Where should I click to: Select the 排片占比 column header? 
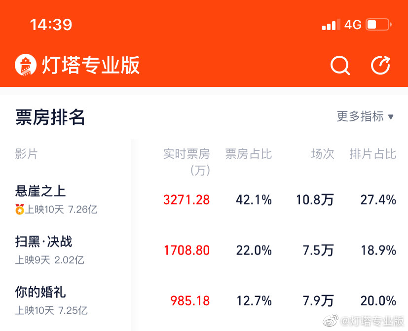tap(372, 154)
